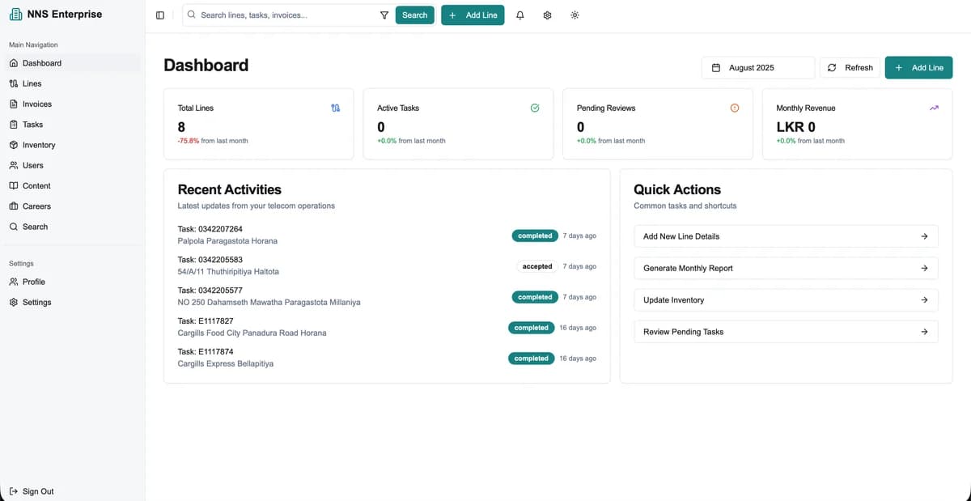Click Profile link under Settings
The height and width of the screenshot is (501, 971).
coord(71,282)
